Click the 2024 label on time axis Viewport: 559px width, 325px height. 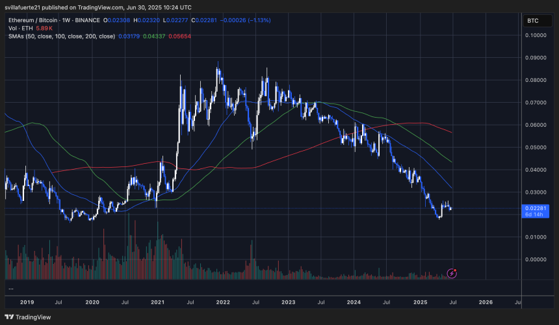354,302
